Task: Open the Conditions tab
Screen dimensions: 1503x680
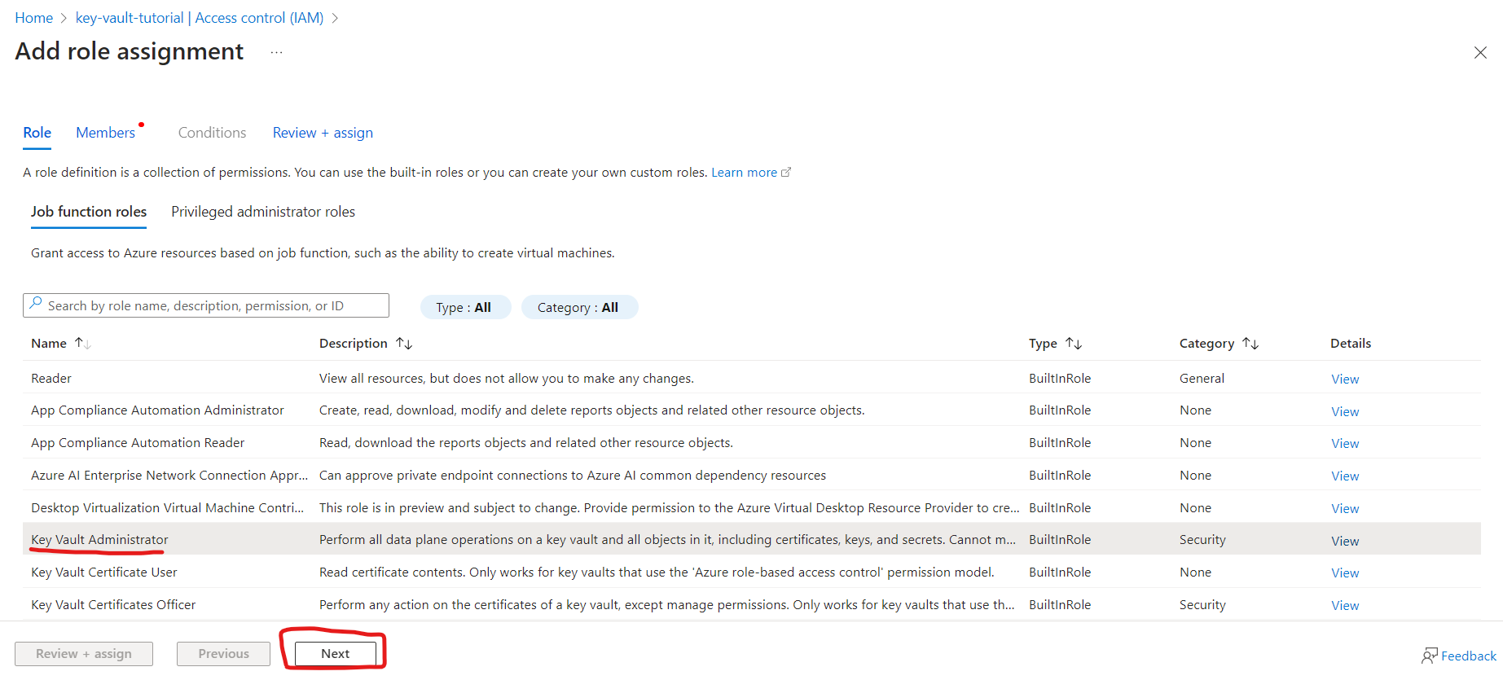Action: point(212,133)
